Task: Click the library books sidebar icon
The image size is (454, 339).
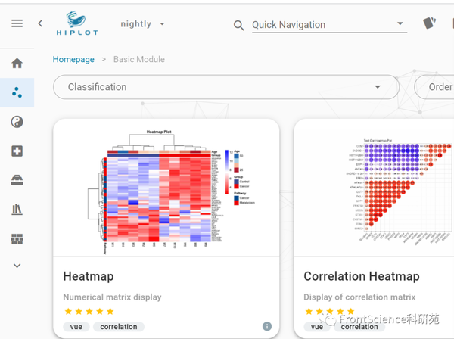Action: 17,210
